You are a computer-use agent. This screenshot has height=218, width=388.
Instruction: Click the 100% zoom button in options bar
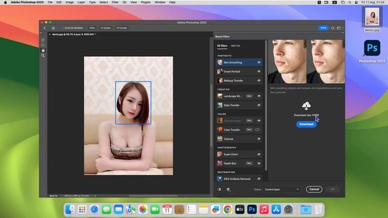click(x=92, y=28)
